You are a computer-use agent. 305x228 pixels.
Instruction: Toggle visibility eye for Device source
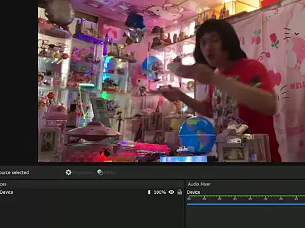point(172,192)
